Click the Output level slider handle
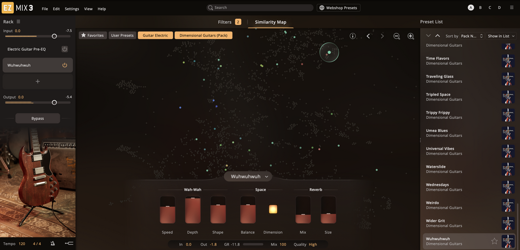This screenshot has width=520, height=250. (54, 102)
